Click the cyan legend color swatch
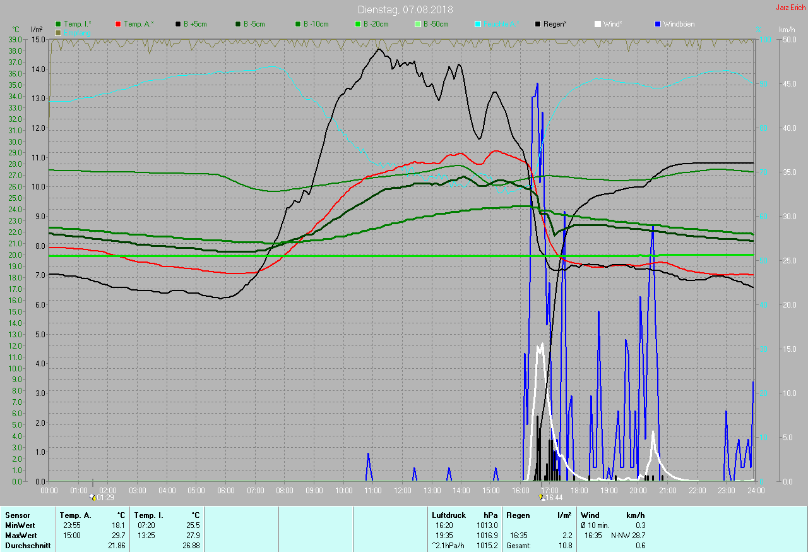The image size is (808, 552). [x=478, y=24]
